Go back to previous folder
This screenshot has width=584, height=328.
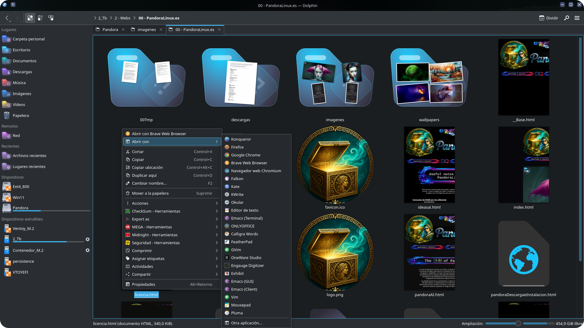(x=7, y=18)
